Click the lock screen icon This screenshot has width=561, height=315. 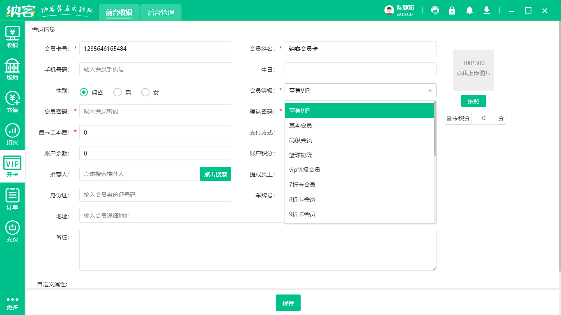(x=452, y=11)
